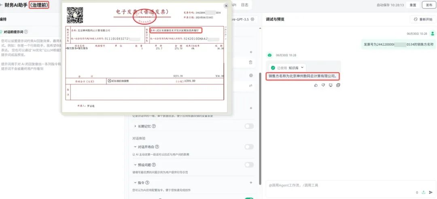Click the upload icon beside send
Screen dimensions: 437x199
point(424,192)
